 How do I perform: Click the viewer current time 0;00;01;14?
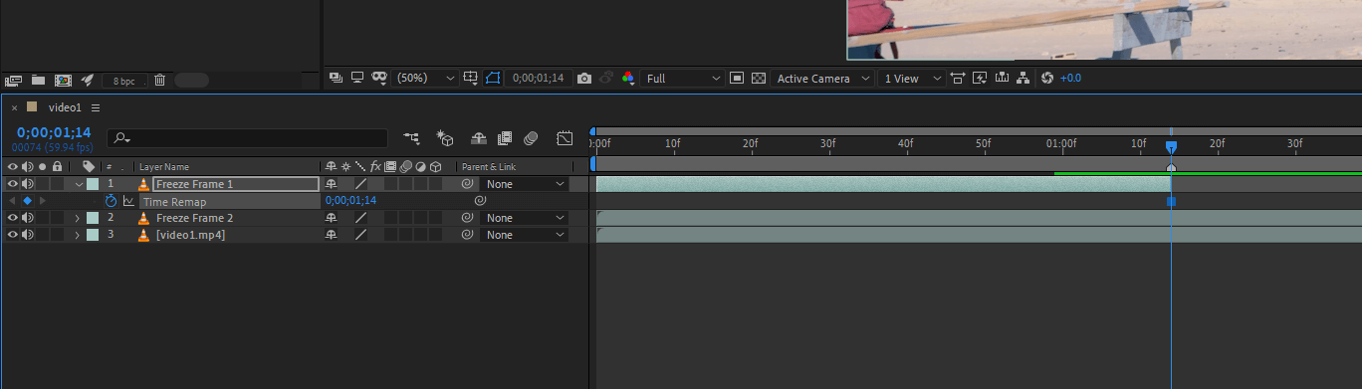coord(538,78)
